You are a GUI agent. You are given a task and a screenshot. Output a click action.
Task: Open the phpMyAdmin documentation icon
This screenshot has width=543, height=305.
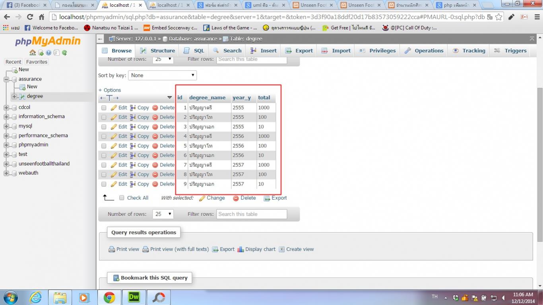(x=48, y=53)
